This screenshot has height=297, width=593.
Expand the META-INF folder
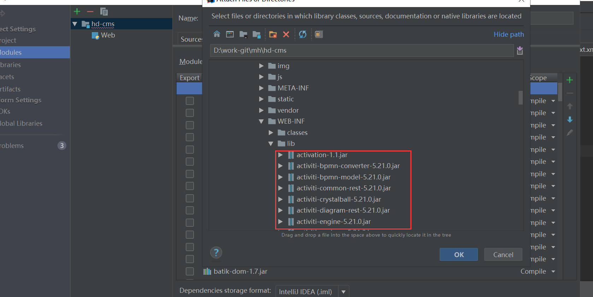tap(261, 88)
